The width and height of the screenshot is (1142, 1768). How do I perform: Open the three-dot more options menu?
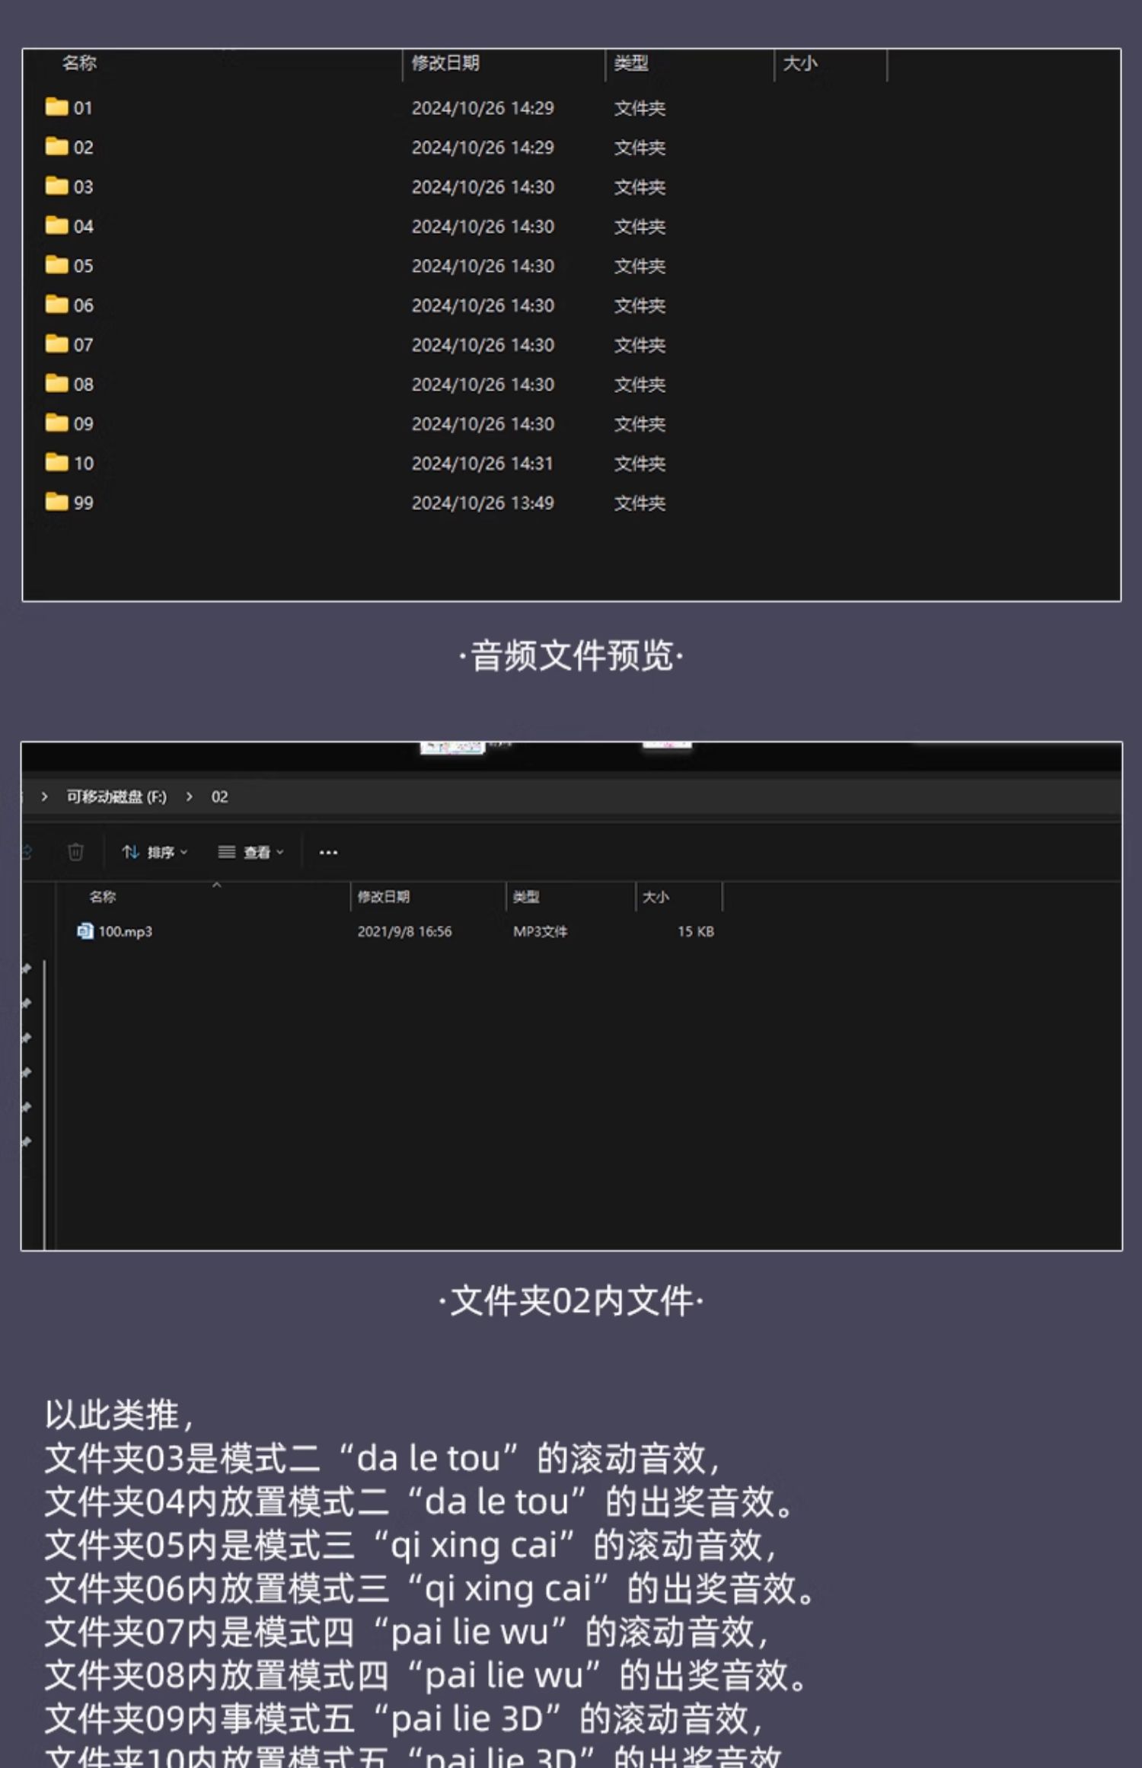(328, 852)
